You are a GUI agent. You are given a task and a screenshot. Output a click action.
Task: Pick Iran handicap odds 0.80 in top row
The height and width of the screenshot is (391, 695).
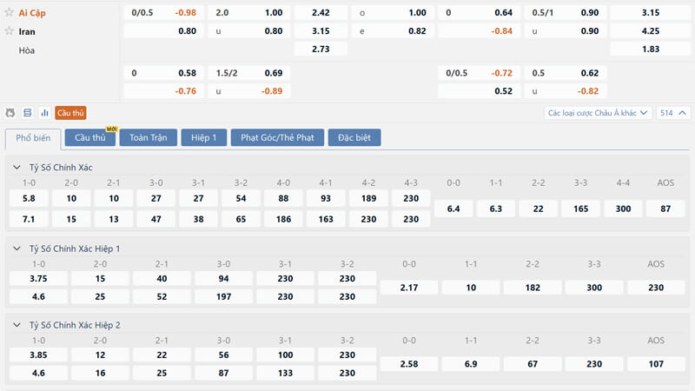pyautogui.click(x=163, y=31)
